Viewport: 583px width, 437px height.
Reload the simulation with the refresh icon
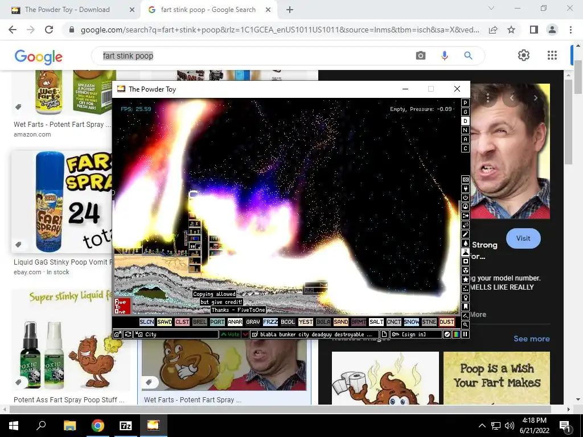128,335
